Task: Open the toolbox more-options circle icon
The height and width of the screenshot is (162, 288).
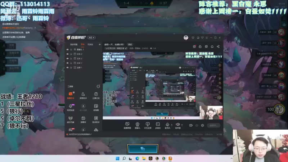Action: pos(98,86)
